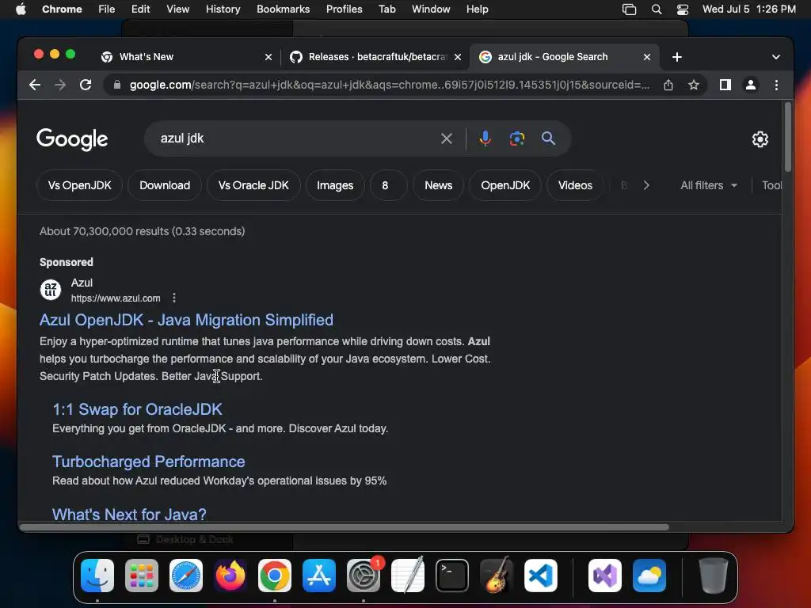
Task: Open Google quick settings gear
Action: coord(760,139)
